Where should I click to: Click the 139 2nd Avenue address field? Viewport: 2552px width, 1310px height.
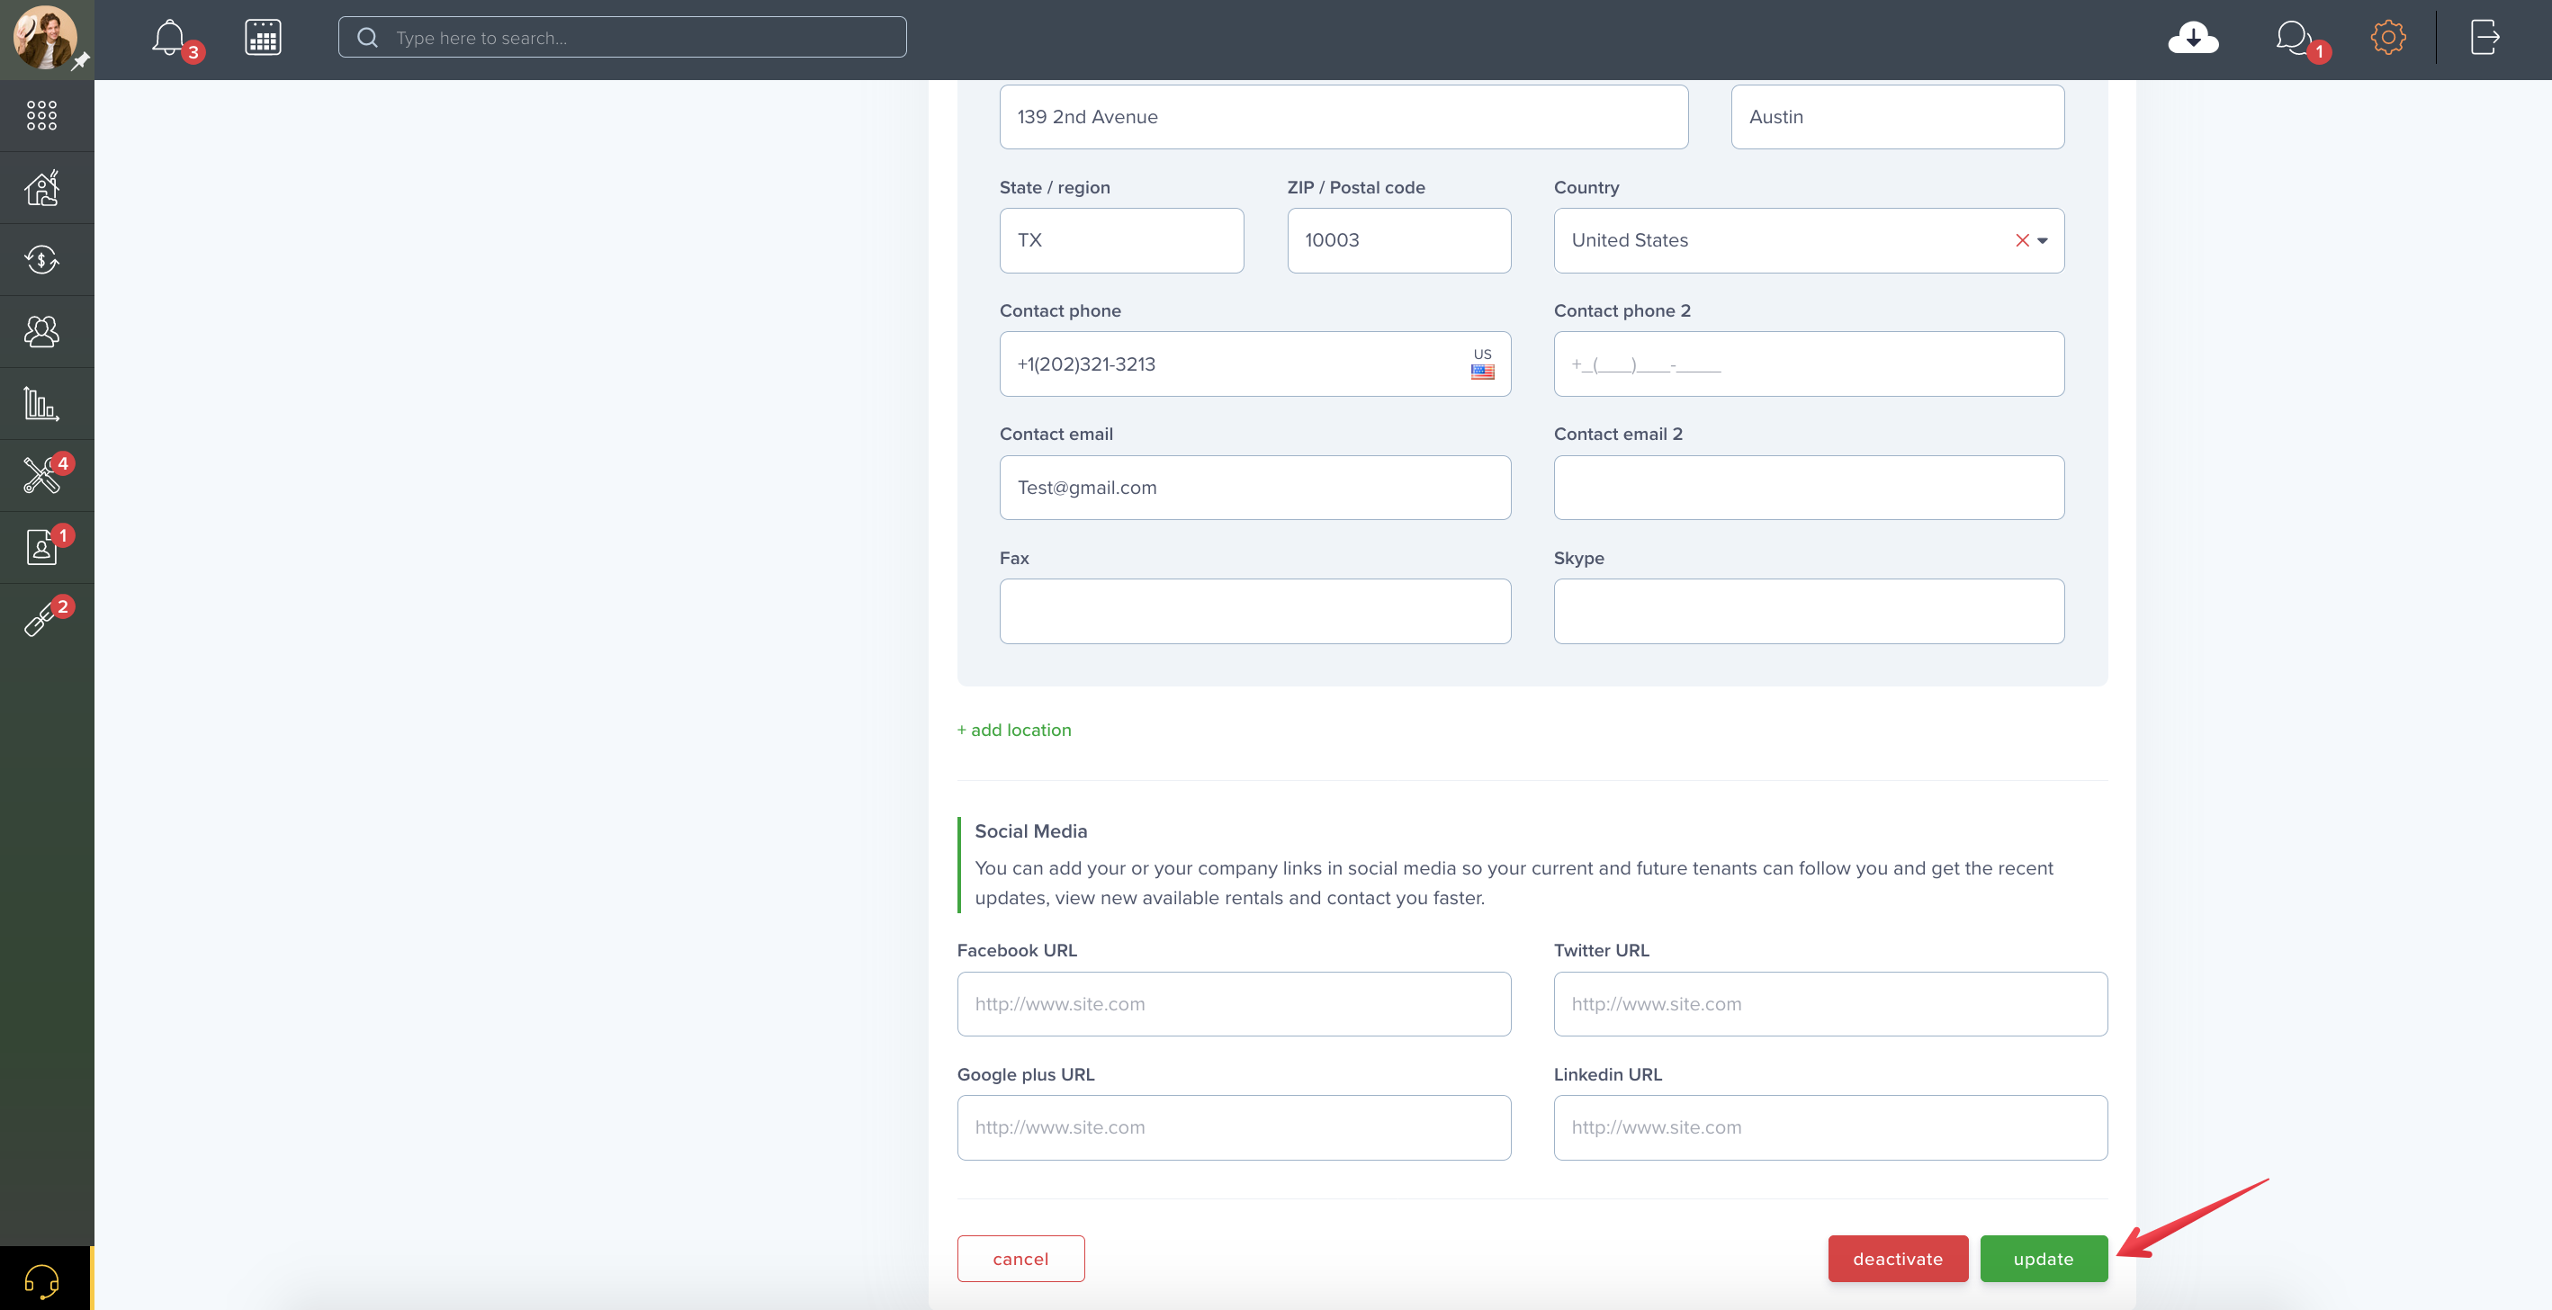point(1343,117)
